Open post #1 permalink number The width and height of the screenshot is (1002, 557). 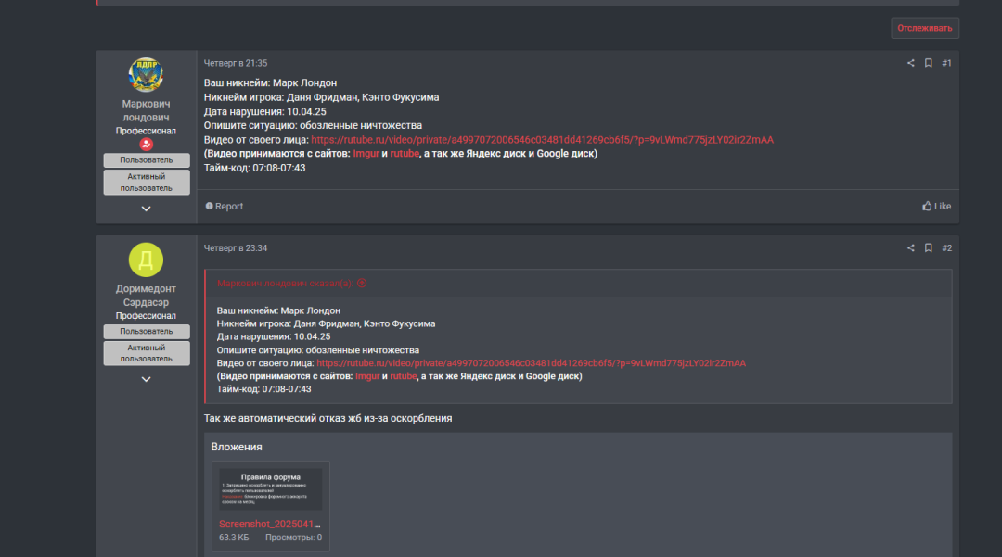(x=946, y=63)
